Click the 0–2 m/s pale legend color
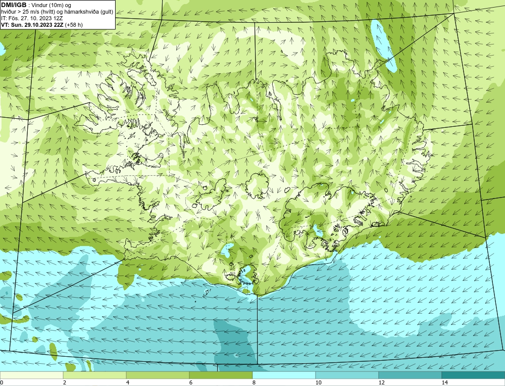Viewport: 505px width, 386px height. coord(31,375)
